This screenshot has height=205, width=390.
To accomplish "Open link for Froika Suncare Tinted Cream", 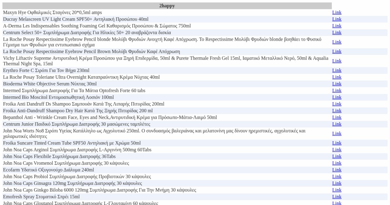I will coord(337,143).
